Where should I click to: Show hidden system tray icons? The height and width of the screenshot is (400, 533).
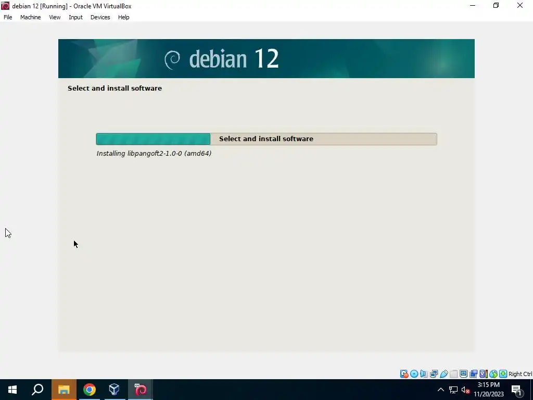(x=440, y=390)
